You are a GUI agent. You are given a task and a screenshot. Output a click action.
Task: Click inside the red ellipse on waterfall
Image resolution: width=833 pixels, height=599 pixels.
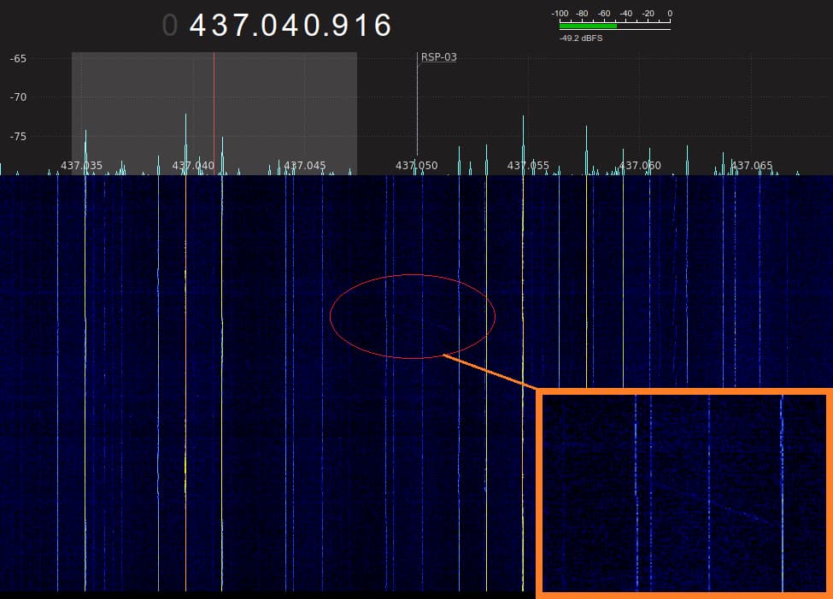[x=412, y=316]
